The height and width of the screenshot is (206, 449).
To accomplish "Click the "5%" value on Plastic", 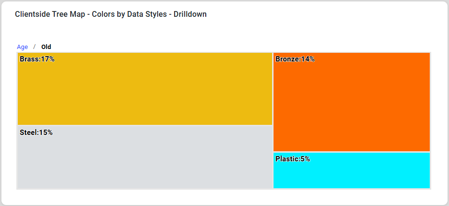I will pyautogui.click(x=306, y=159).
